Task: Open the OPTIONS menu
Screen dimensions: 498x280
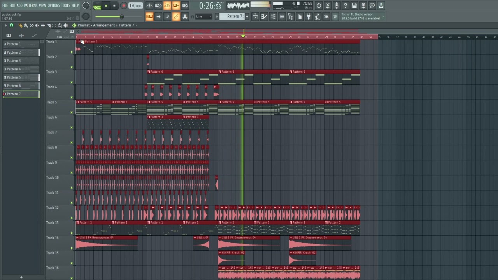Action: pyautogui.click(x=54, y=5)
